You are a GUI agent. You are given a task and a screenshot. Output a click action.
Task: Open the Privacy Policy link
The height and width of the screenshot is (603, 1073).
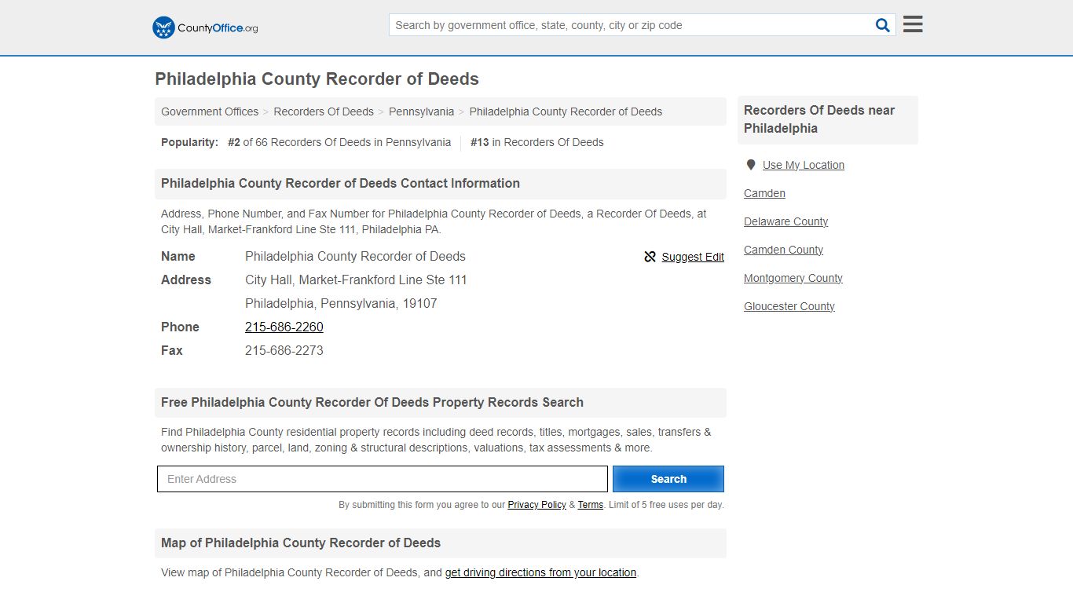[x=536, y=505]
